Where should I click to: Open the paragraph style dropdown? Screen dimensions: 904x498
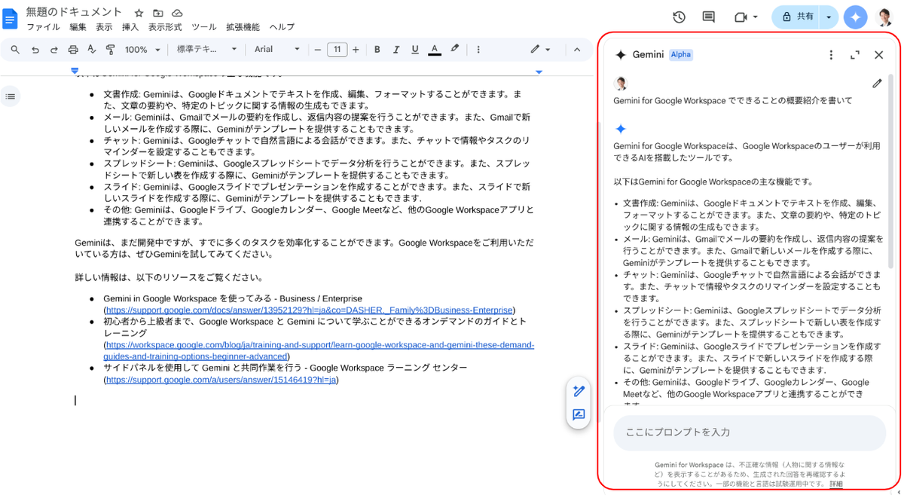[206, 50]
